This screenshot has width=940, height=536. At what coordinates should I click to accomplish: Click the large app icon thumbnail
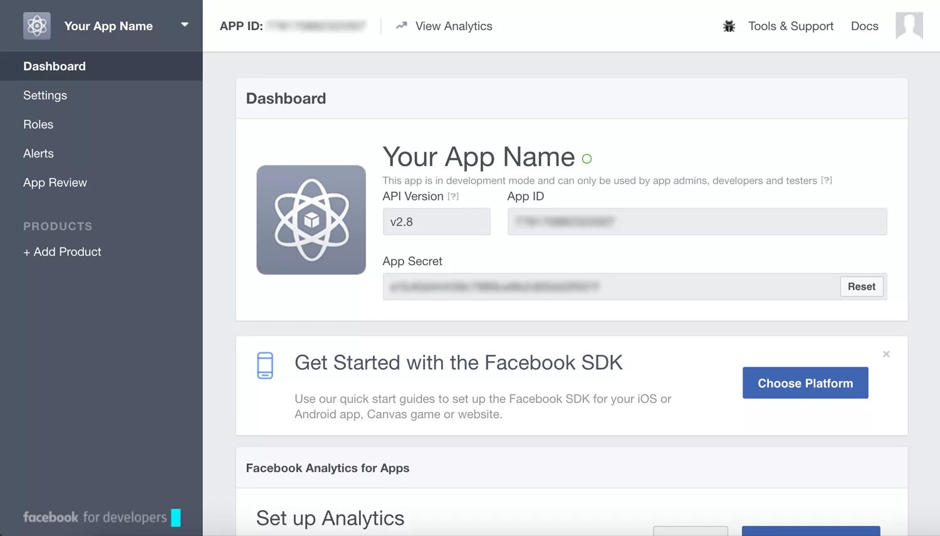311,219
